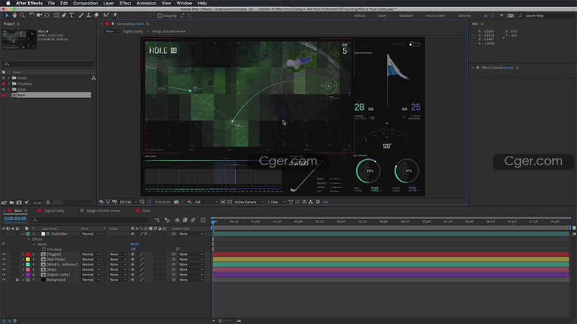This screenshot has width=577, height=324.
Task: Select the Rectangle shape tool
Action: click(56, 16)
